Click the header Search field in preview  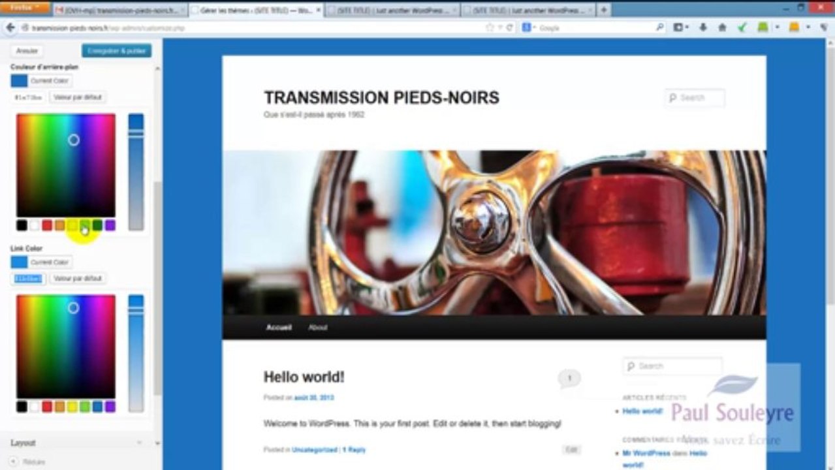click(x=695, y=98)
